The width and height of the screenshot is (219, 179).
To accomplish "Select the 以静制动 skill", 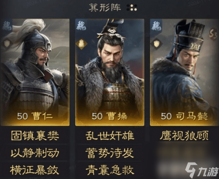I will click(35, 153).
